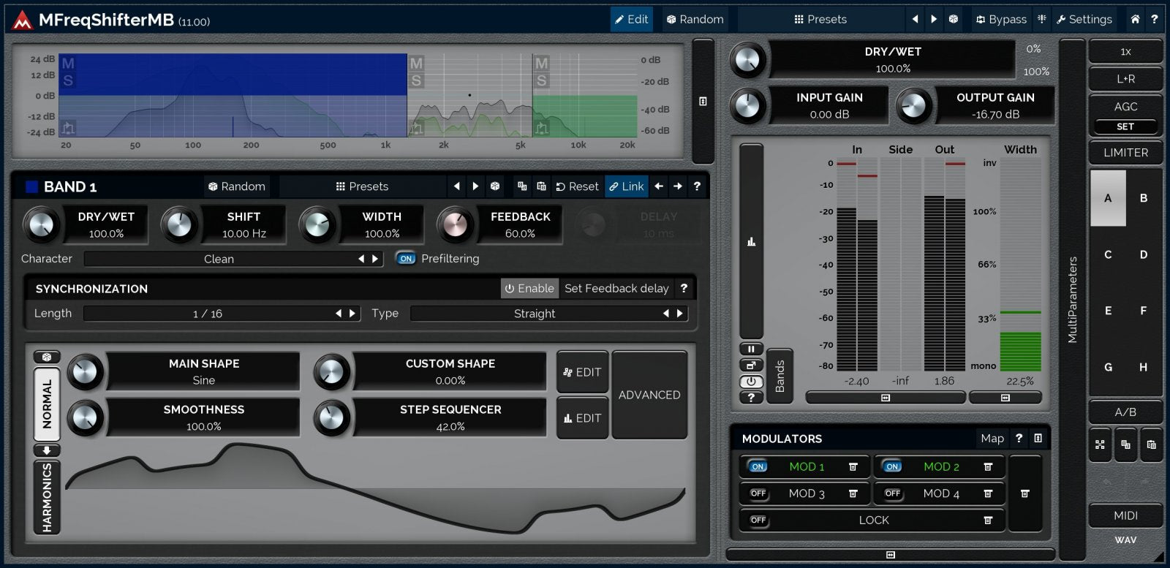Select next Type with right arrow

coord(680,313)
